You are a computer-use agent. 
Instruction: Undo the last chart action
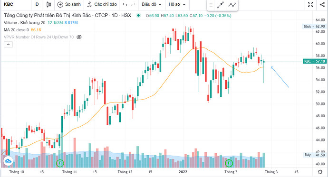pos(125,4)
